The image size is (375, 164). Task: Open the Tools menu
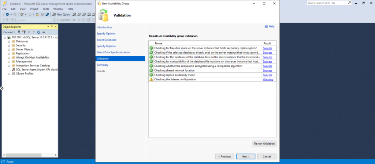46,9
